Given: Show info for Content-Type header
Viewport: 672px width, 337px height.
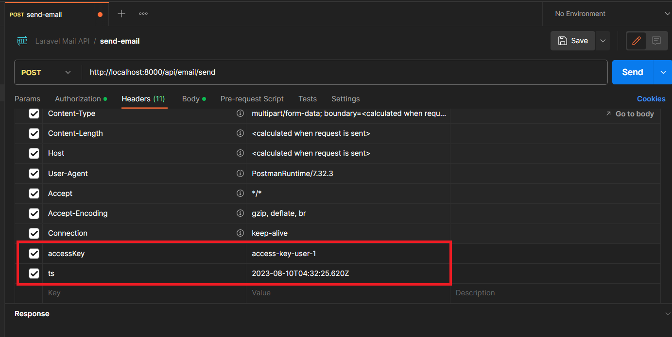Looking at the screenshot, I should (x=240, y=113).
